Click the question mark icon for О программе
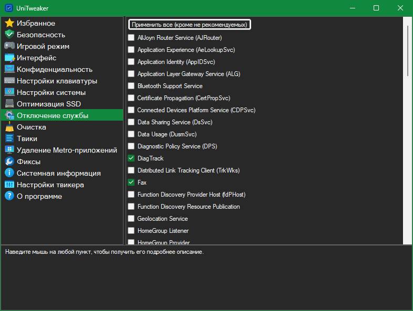The image size is (413, 311). [9, 196]
